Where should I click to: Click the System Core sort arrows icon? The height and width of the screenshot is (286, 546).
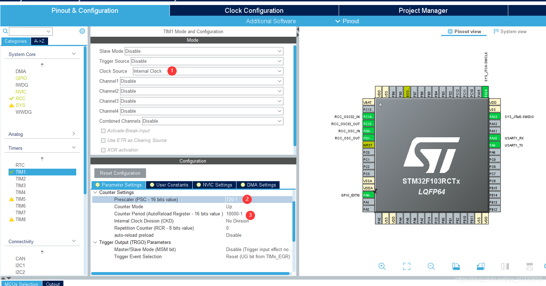click(x=42, y=65)
